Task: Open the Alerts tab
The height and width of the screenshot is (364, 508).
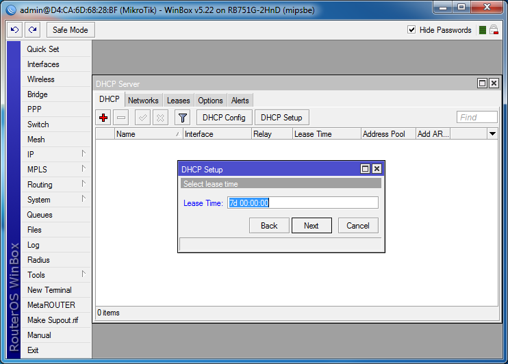Action: (x=240, y=101)
